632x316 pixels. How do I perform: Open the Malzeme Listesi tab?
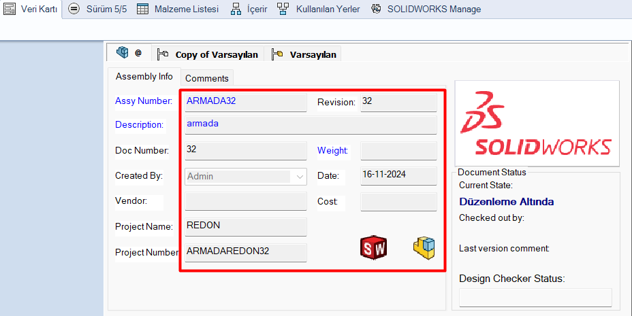(178, 9)
